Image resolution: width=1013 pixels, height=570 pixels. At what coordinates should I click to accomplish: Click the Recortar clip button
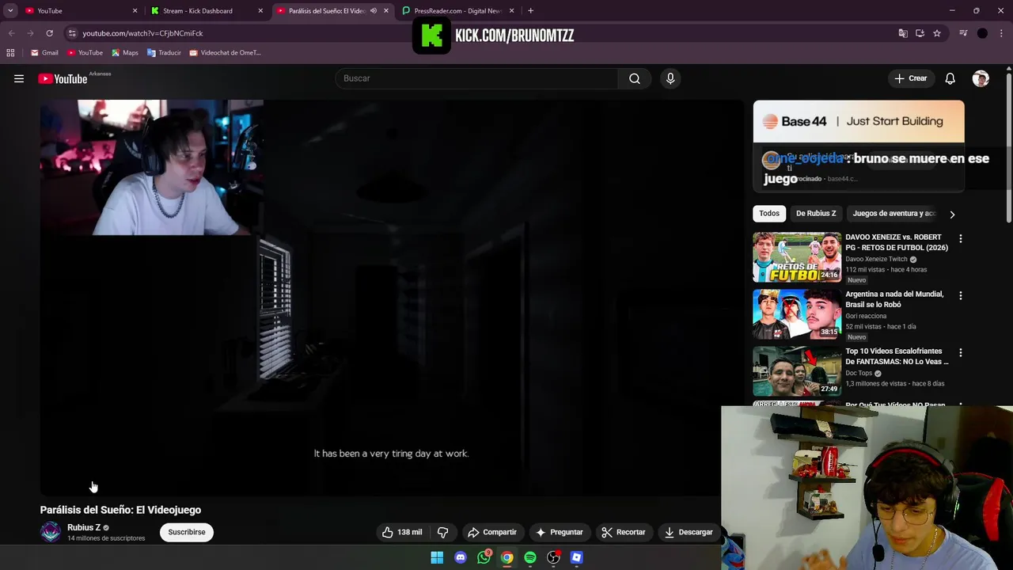click(623, 532)
